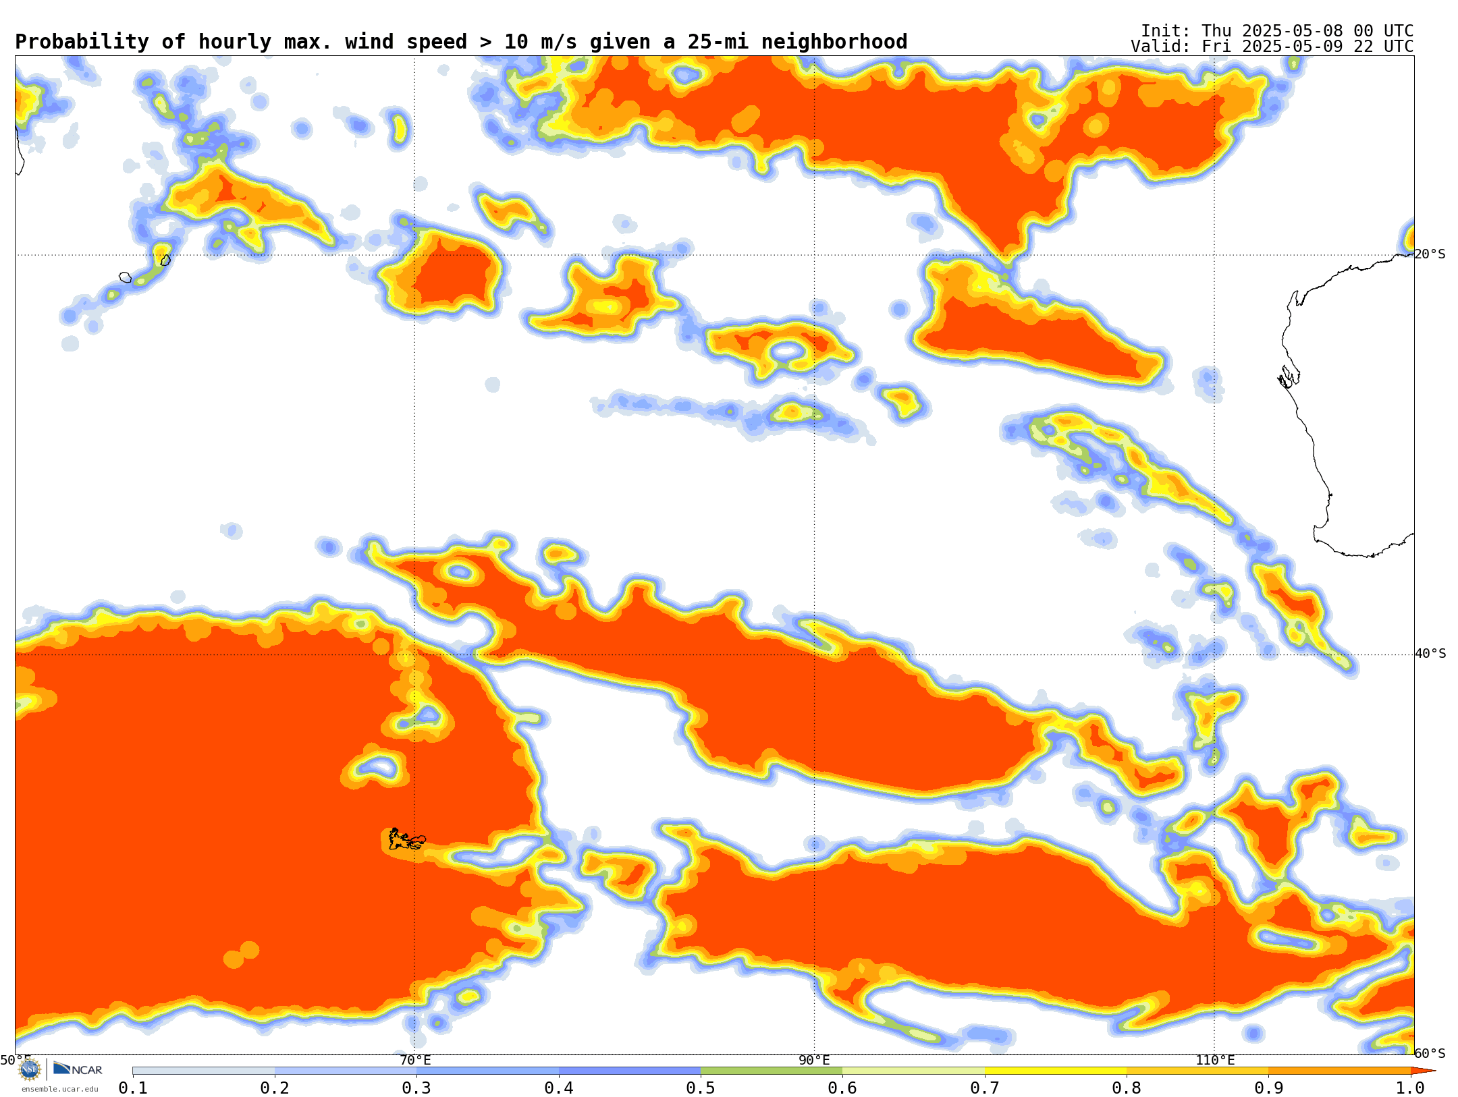The image size is (1458, 1097).
Task: Click the ensemble.ucar.edu text
Action: (x=59, y=1089)
